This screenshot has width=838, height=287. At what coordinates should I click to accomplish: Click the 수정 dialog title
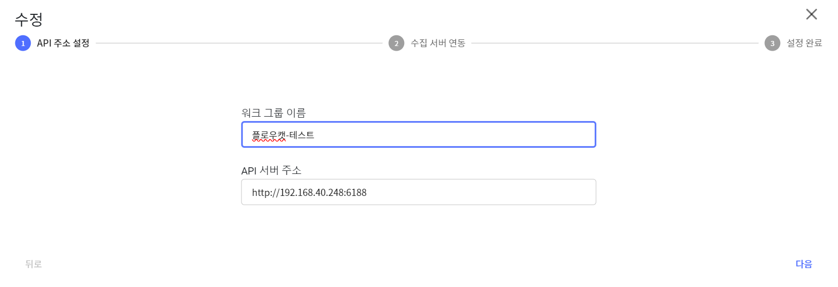point(29,19)
